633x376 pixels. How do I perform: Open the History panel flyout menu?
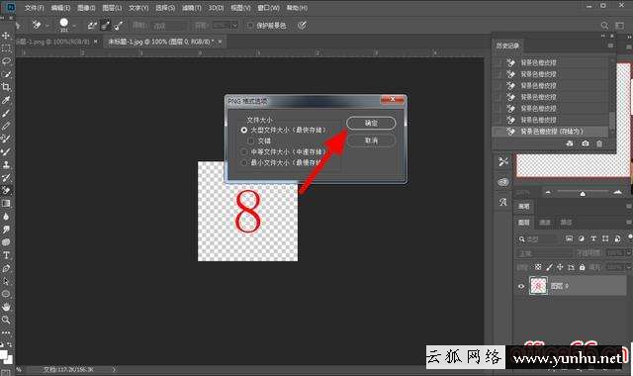(610, 46)
